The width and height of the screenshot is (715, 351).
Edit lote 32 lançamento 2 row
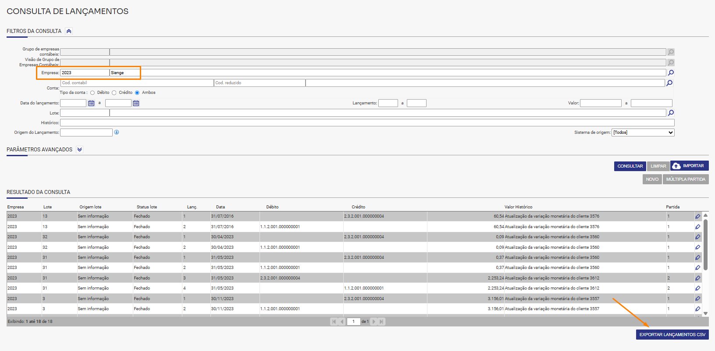(697, 247)
